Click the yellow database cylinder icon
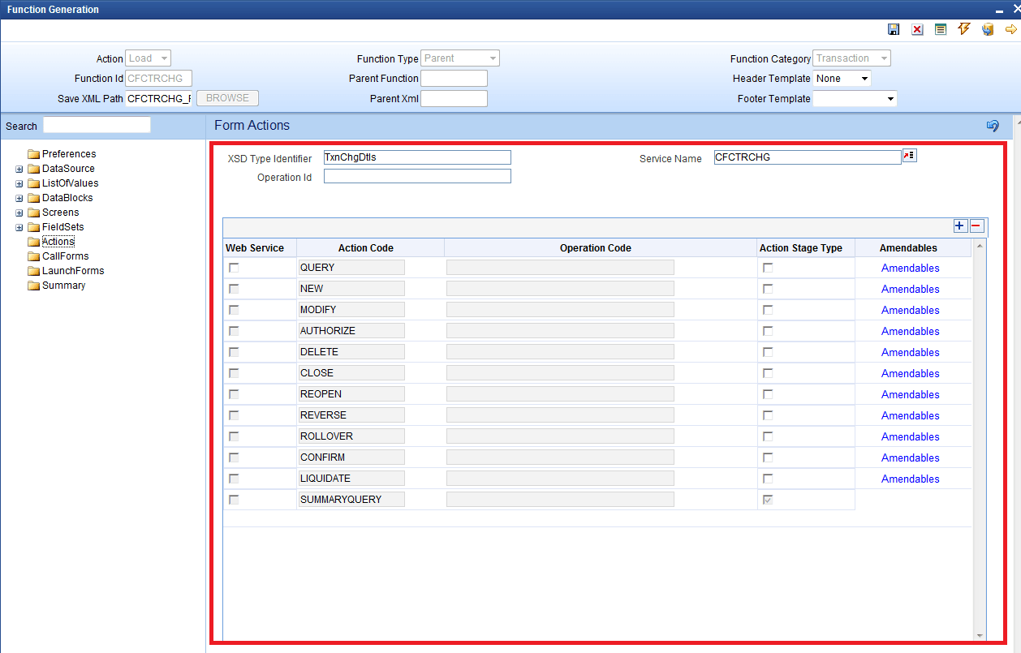This screenshot has width=1021, height=653. tap(988, 29)
